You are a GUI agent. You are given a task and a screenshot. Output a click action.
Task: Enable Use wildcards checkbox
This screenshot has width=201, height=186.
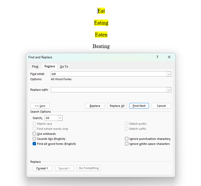[x=34, y=134]
